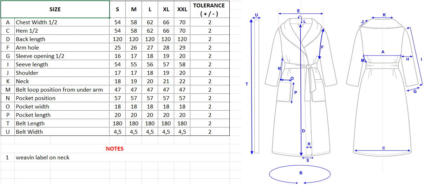Click Hem 1/2 value for size M
Screen dimensions: 425x185
pos(134,31)
